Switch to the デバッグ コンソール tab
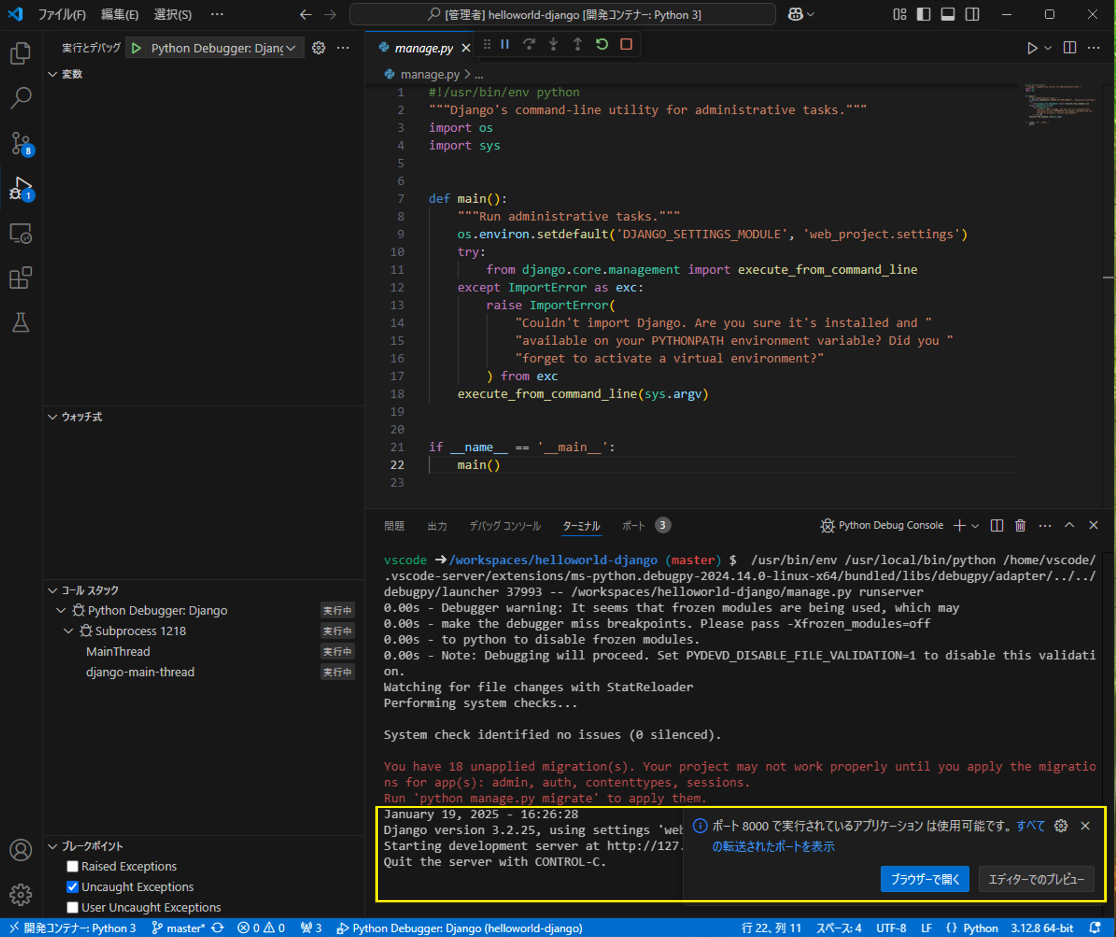The image size is (1116, 937). 505,525
